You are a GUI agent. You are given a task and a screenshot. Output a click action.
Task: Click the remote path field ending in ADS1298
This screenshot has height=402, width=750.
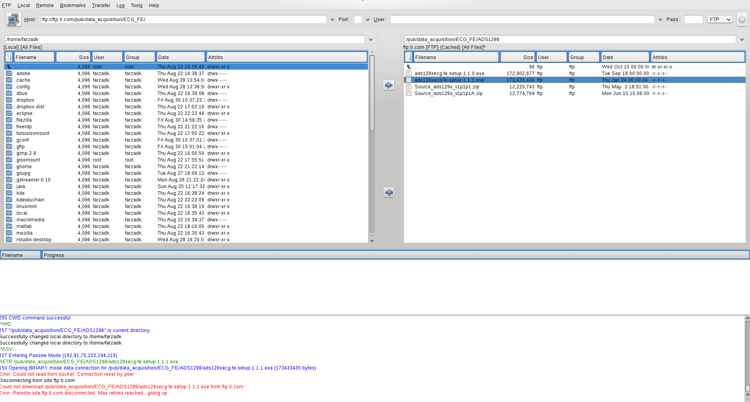click(570, 39)
